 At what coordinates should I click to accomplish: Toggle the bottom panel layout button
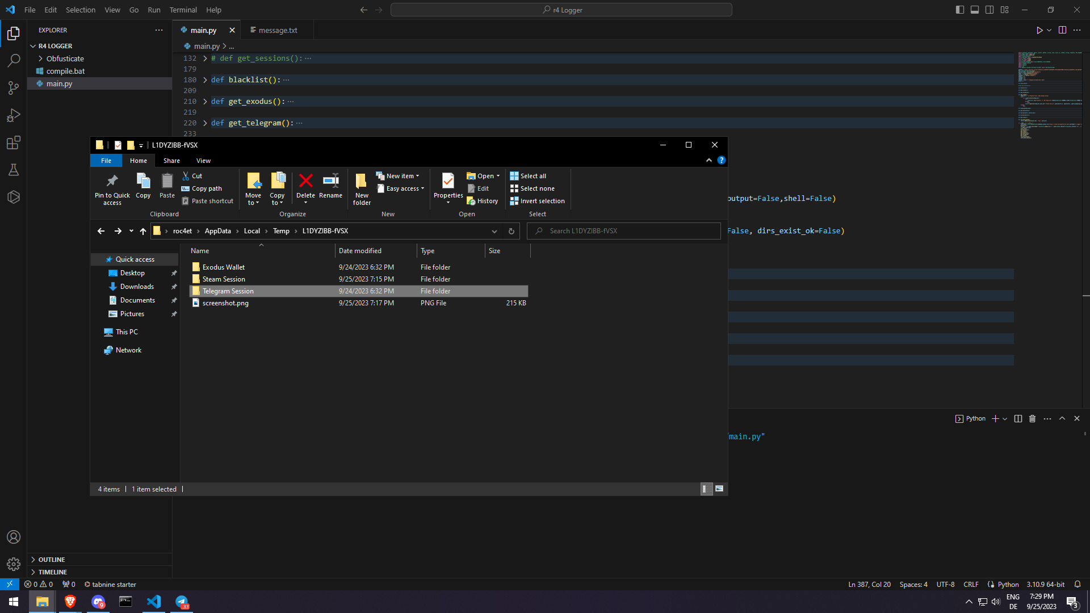tap(974, 10)
